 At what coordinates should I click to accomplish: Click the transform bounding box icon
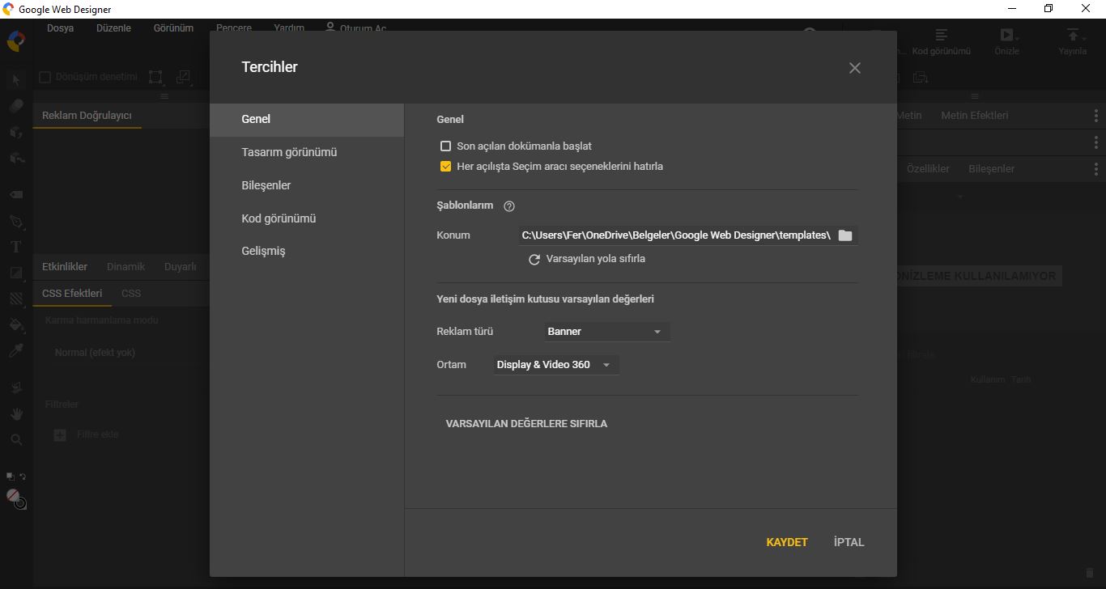155,77
